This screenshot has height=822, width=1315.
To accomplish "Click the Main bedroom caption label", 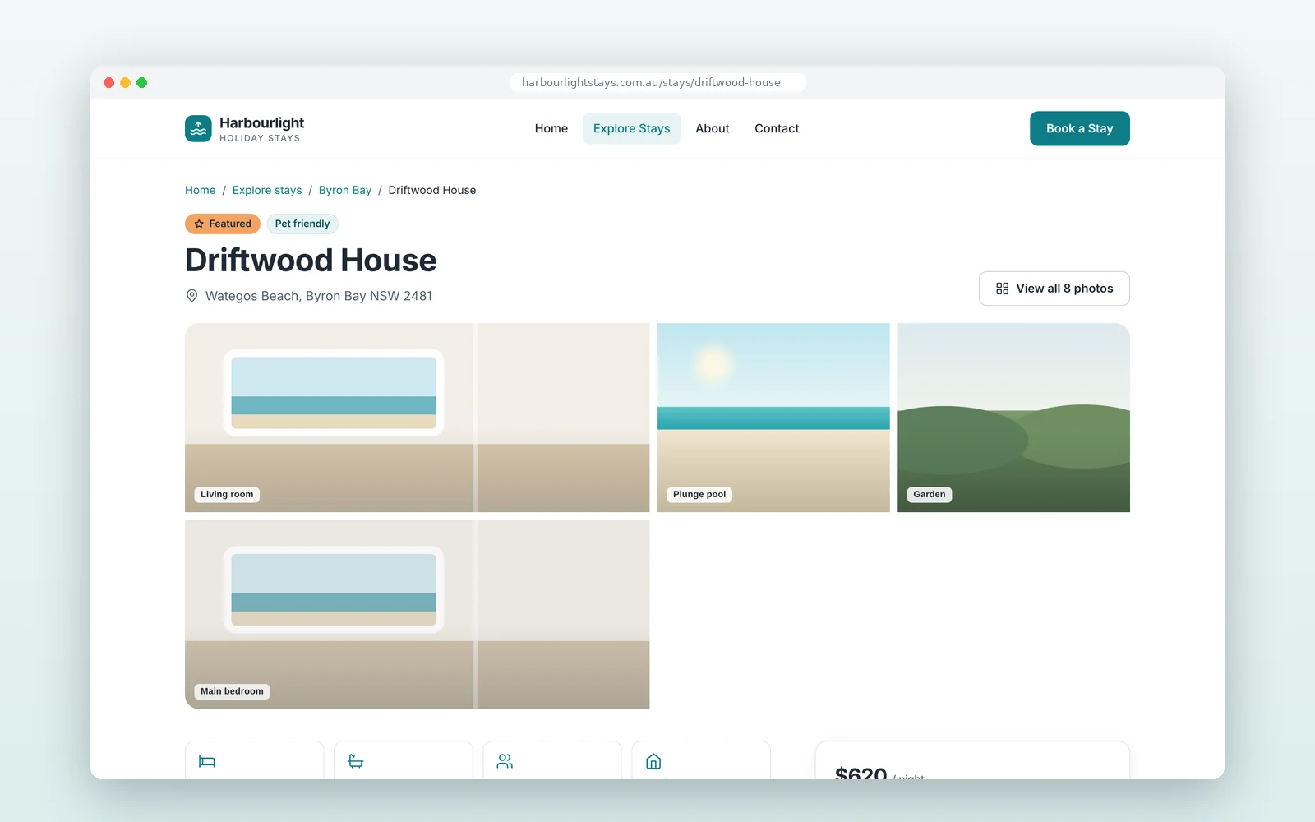I will (x=232, y=691).
